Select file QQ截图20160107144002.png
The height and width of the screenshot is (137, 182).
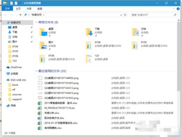coord(62,78)
